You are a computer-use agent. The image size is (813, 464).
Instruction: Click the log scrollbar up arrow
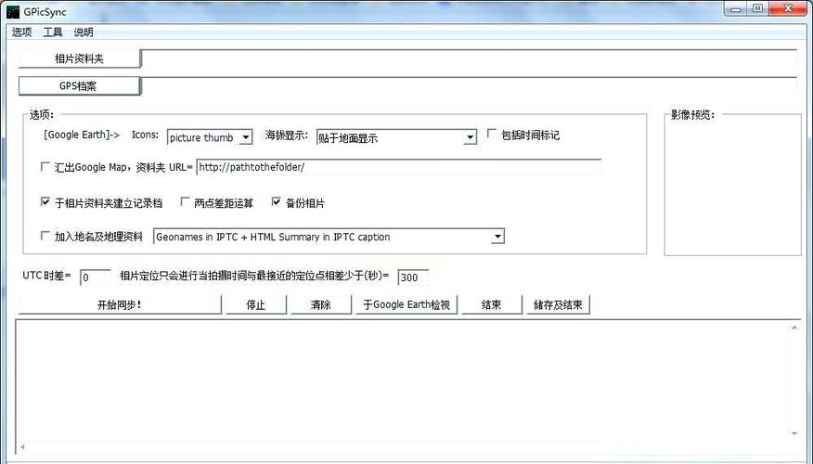[x=794, y=328]
